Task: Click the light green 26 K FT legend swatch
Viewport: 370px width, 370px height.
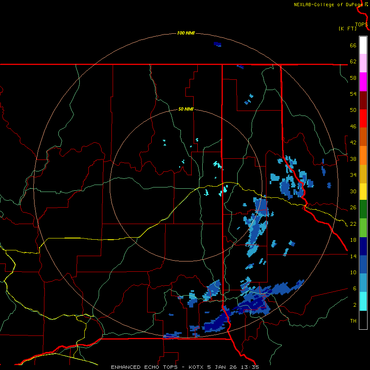Action: coord(363,228)
